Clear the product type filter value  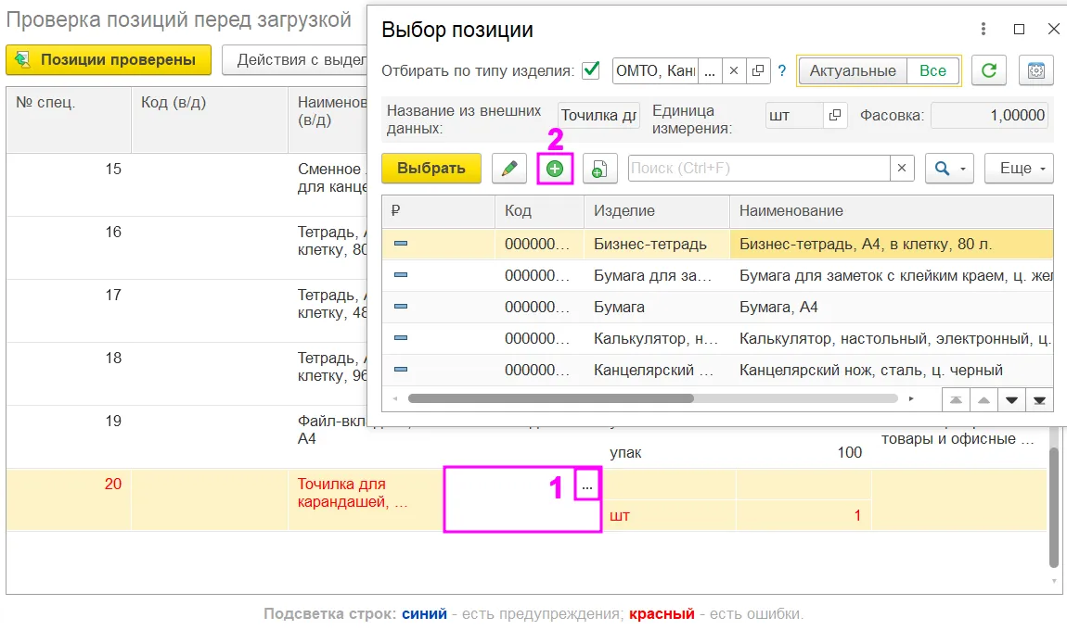(x=734, y=70)
